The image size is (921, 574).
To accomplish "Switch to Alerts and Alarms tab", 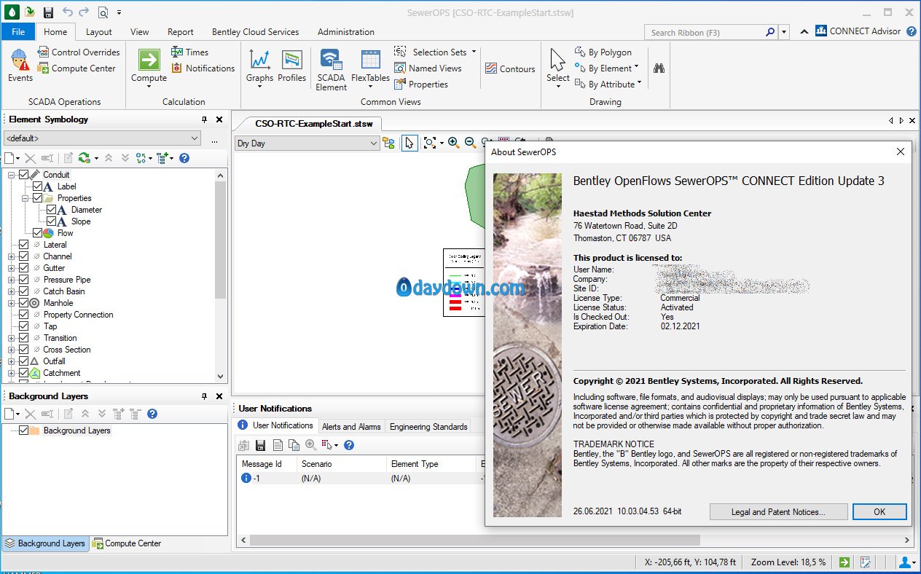I will (x=351, y=427).
